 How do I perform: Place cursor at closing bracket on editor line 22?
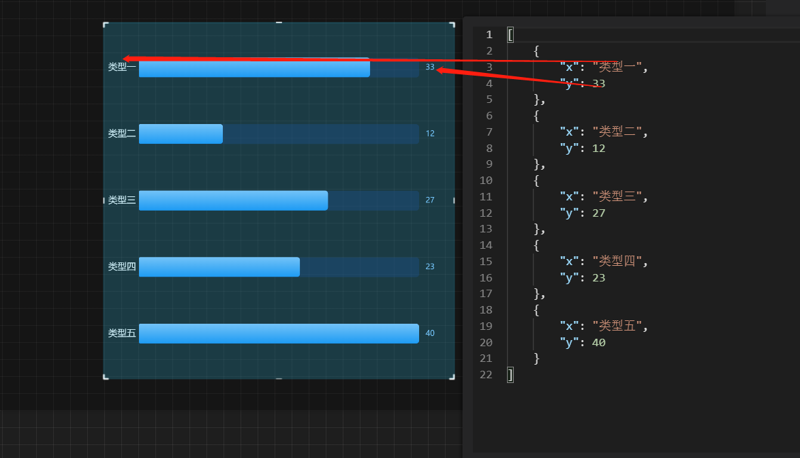click(510, 375)
